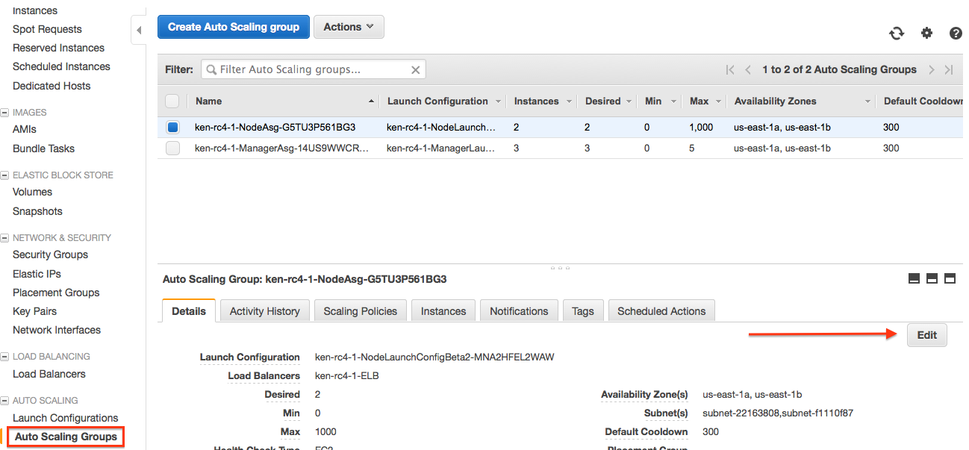This screenshot has height=450, width=969.
Task: Open the Actions dropdown
Action: (x=349, y=26)
